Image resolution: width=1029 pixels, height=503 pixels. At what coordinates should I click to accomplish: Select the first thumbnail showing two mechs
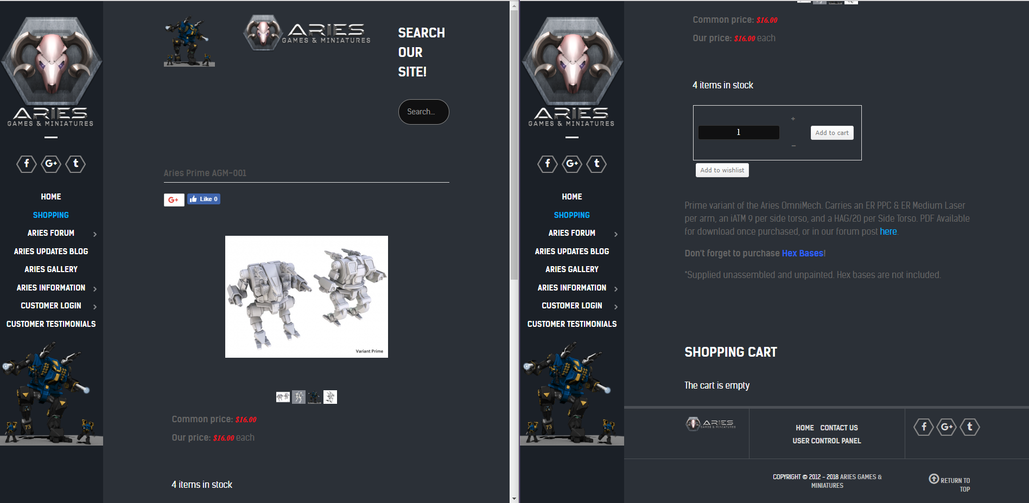point(283,397)
